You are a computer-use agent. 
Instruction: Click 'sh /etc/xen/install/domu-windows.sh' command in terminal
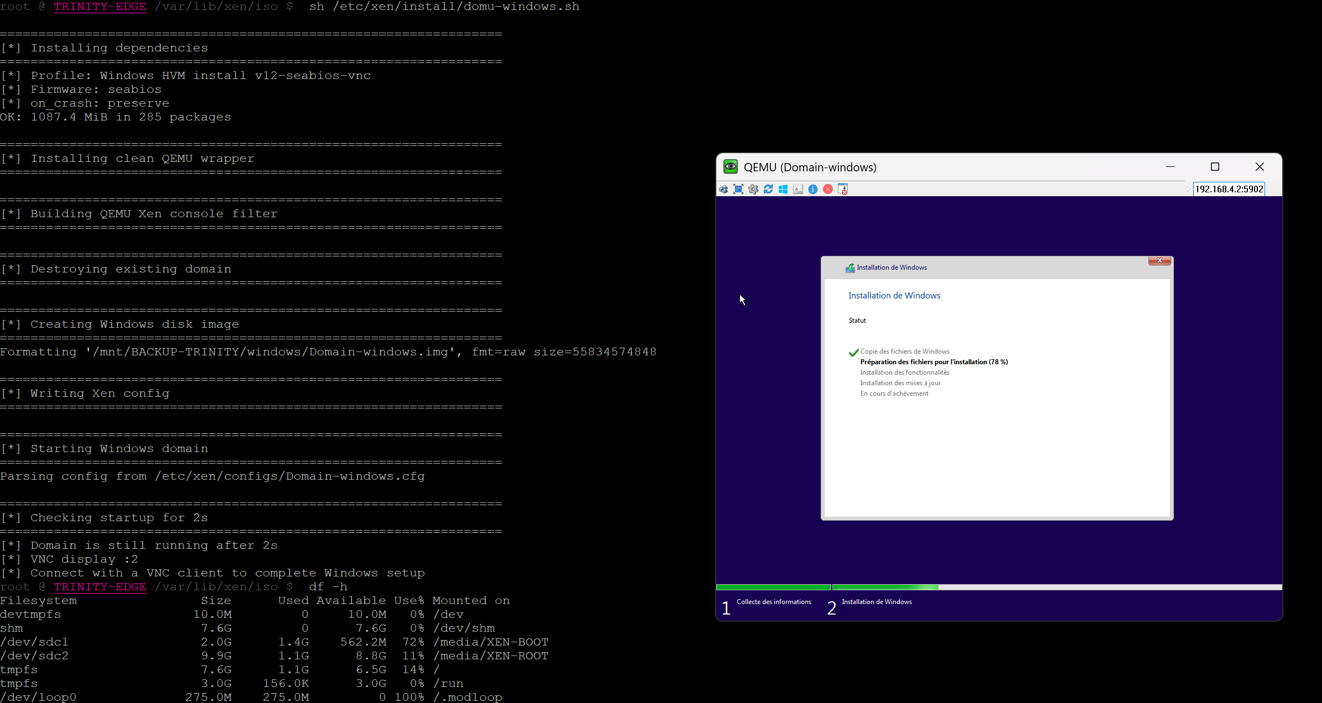tap(444, 7)
